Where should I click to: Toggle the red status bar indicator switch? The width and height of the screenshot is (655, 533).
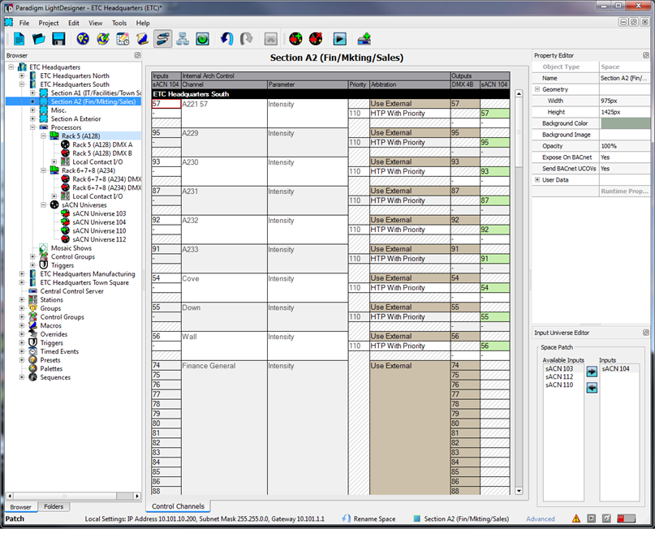(x=626, y=518)
